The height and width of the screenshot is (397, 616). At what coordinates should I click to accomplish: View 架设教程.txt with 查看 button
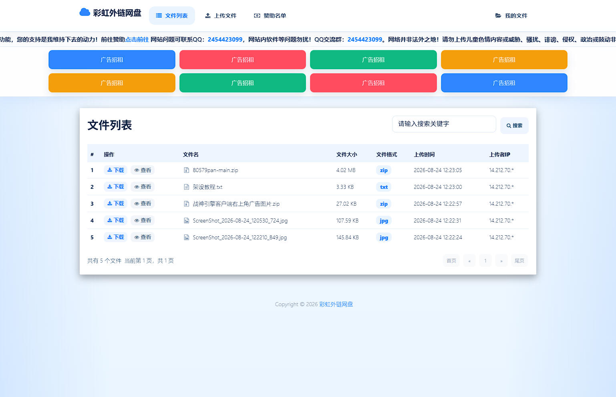click(x=143, y=186)
